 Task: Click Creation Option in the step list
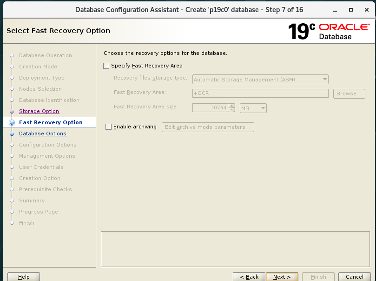[x=40, y=178]
